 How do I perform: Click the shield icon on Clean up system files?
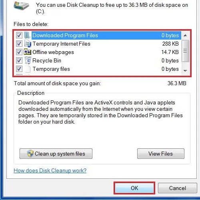pyautogui.click(x=30, y=153)
